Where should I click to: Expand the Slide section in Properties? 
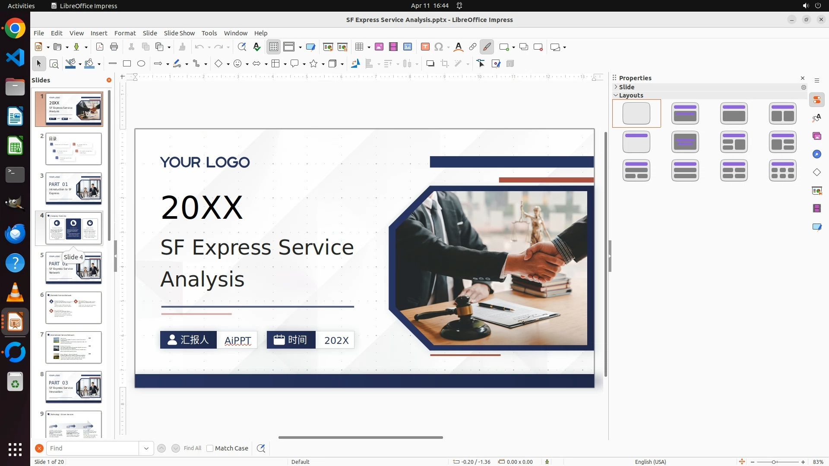tap(616, 87)
